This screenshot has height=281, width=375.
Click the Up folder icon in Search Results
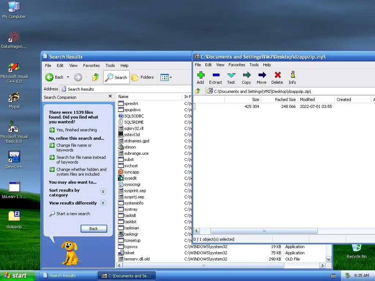(x=96, y=77)
